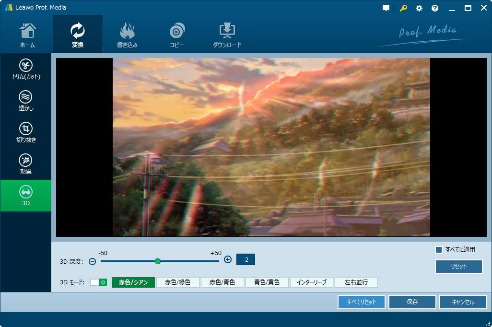Select 赤色/シアン 3D mode
This screenshot has height=327, width=492.
(x=133, y=282)
